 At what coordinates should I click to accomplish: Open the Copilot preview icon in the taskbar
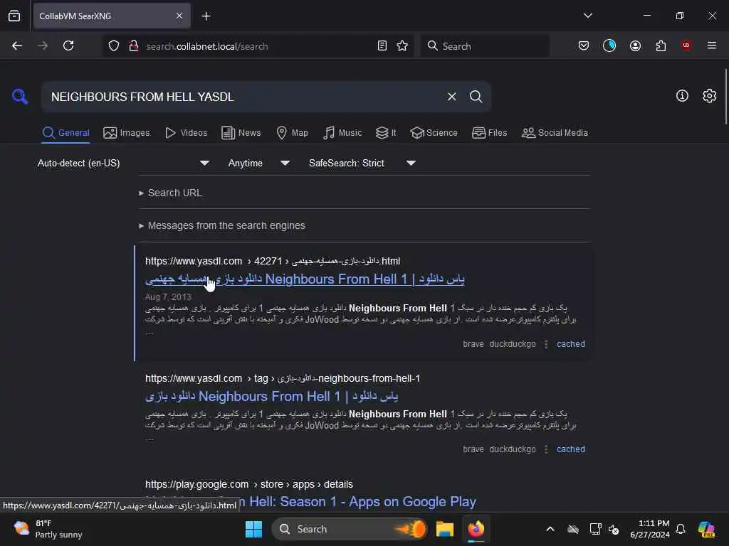point(707,529)
